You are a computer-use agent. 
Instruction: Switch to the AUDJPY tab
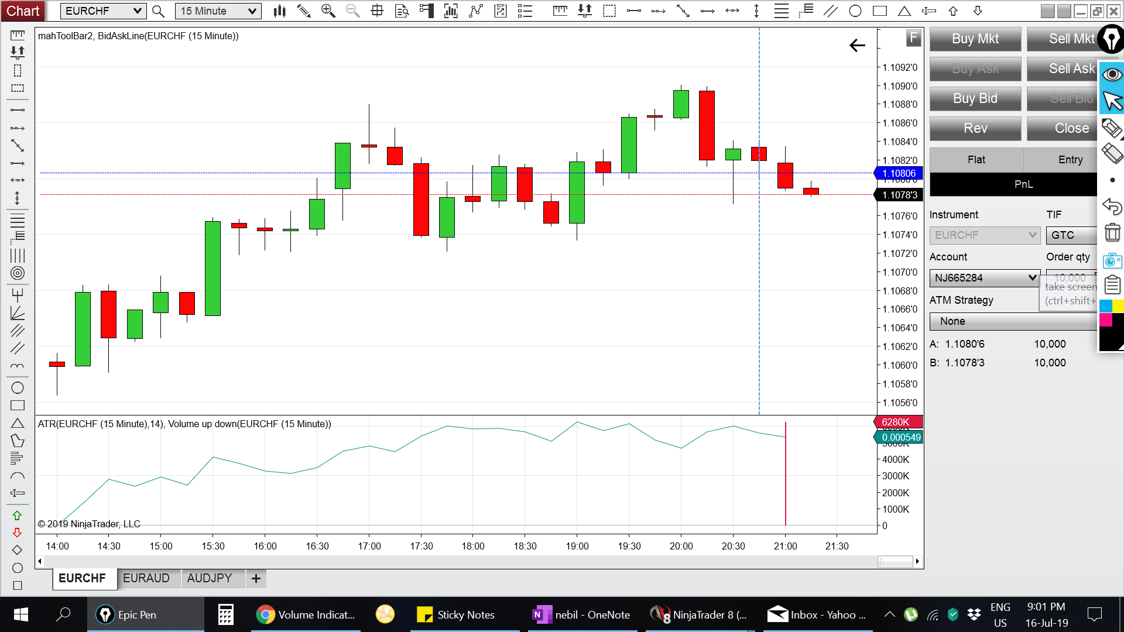(210, 578)
